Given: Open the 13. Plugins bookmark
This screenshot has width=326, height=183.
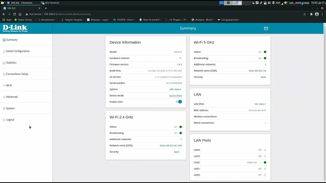Looking at the screenshot, I should click(x=176, y=20).
